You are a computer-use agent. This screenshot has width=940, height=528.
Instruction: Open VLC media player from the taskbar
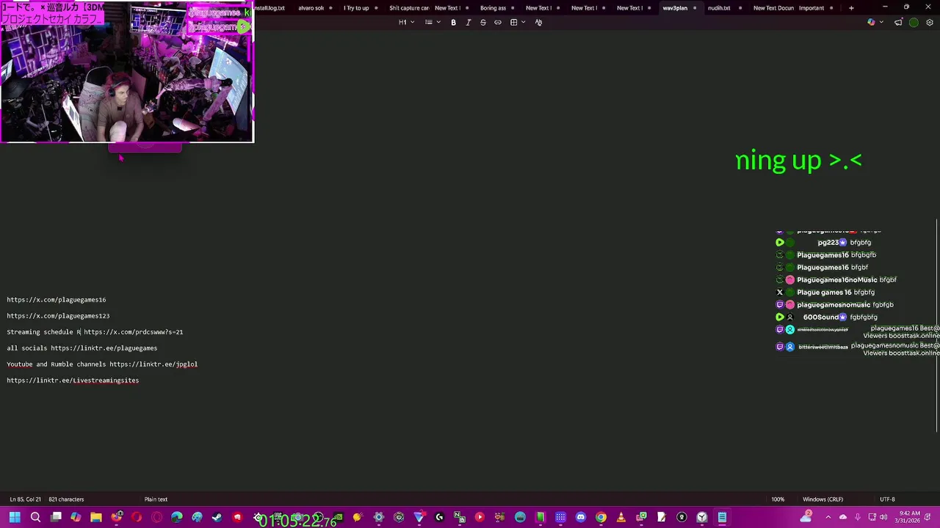621,518
